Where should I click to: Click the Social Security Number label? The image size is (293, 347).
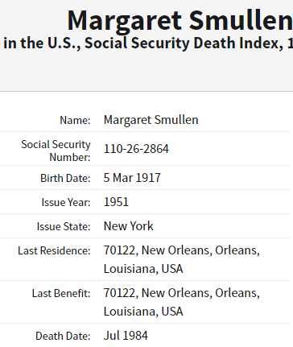point(56,151)
